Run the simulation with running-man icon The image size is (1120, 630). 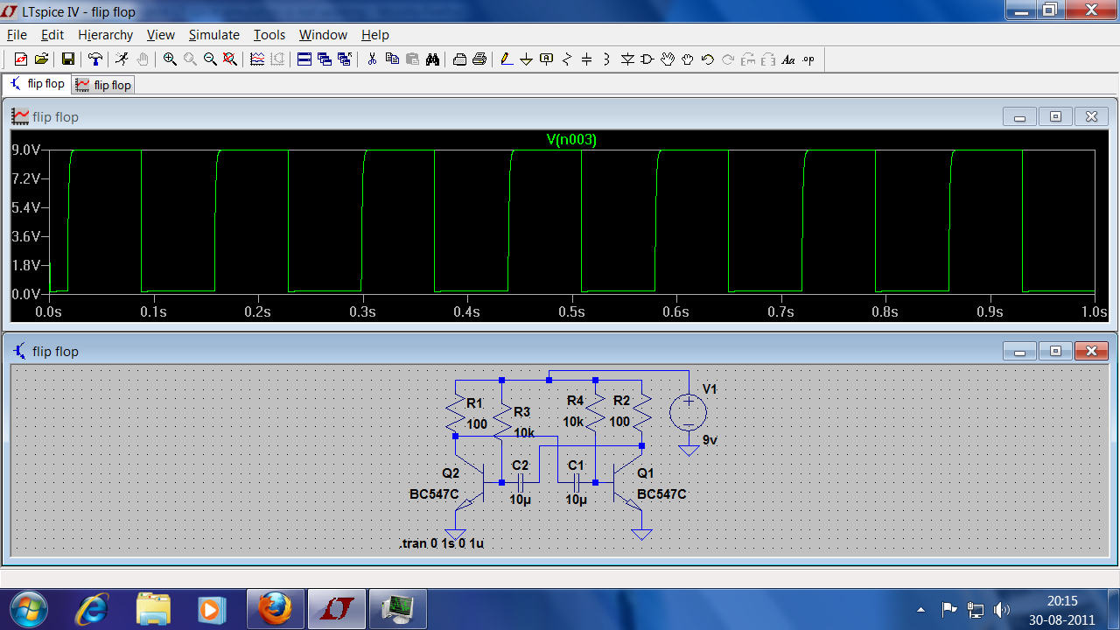click(122, 59)
